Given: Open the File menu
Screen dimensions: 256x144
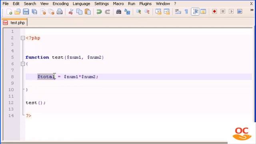Looking at the screenshot, I should point(6,4).
